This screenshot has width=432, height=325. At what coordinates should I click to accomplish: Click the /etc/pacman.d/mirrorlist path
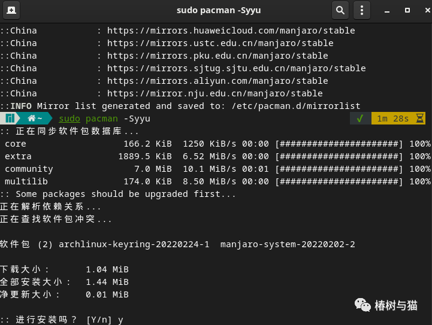point(296,106)
